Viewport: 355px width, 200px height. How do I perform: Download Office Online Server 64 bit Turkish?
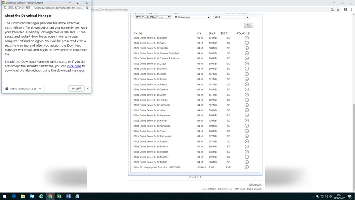pyautogui.click(x=247, y=162)
